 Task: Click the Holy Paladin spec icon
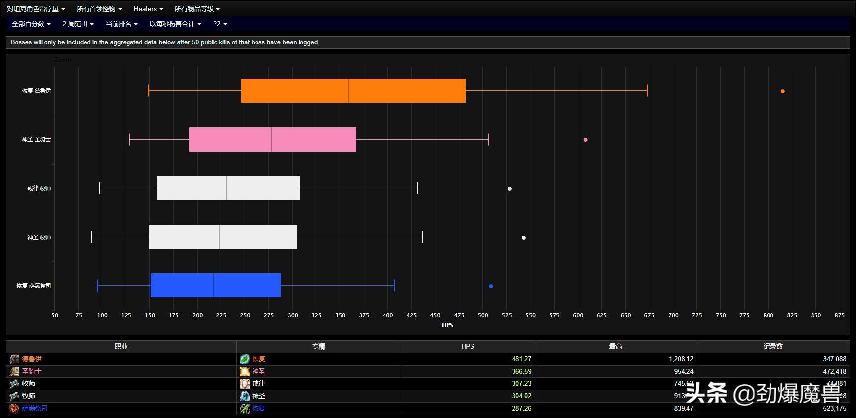tap(245, 372)
